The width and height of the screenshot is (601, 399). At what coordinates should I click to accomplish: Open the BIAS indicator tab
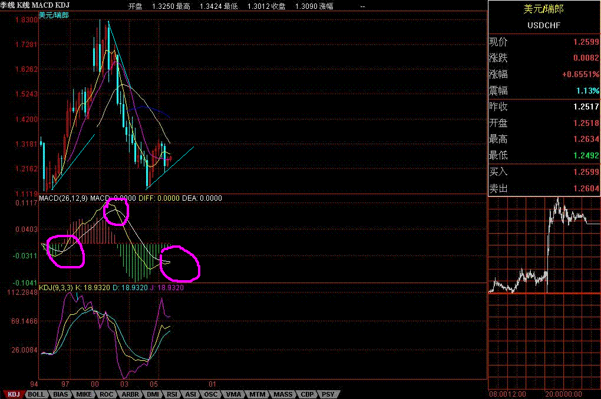point(61,394)
